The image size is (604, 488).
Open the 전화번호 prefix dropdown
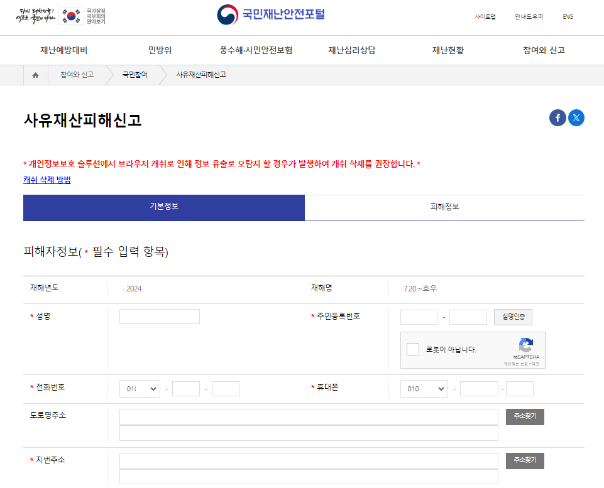140,388
